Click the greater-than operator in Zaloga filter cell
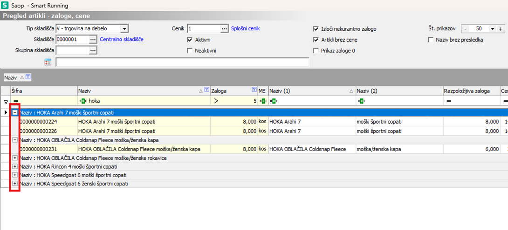Image resolution: width=508 pixels, height=230 pixels. coord(216,101)
